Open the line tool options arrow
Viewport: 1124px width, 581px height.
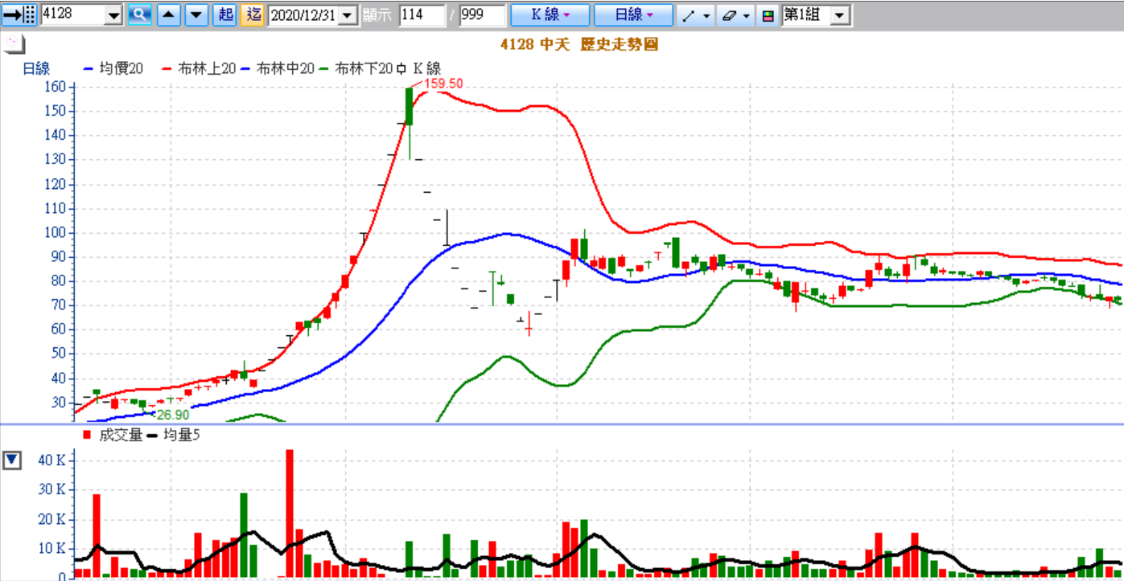(706, 15)
